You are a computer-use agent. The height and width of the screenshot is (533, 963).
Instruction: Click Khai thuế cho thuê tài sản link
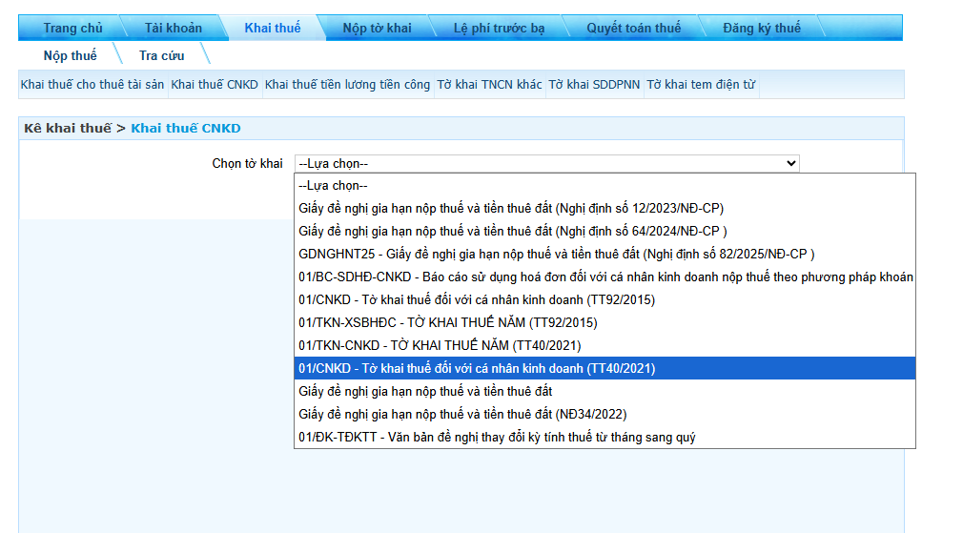coord(92,85)
